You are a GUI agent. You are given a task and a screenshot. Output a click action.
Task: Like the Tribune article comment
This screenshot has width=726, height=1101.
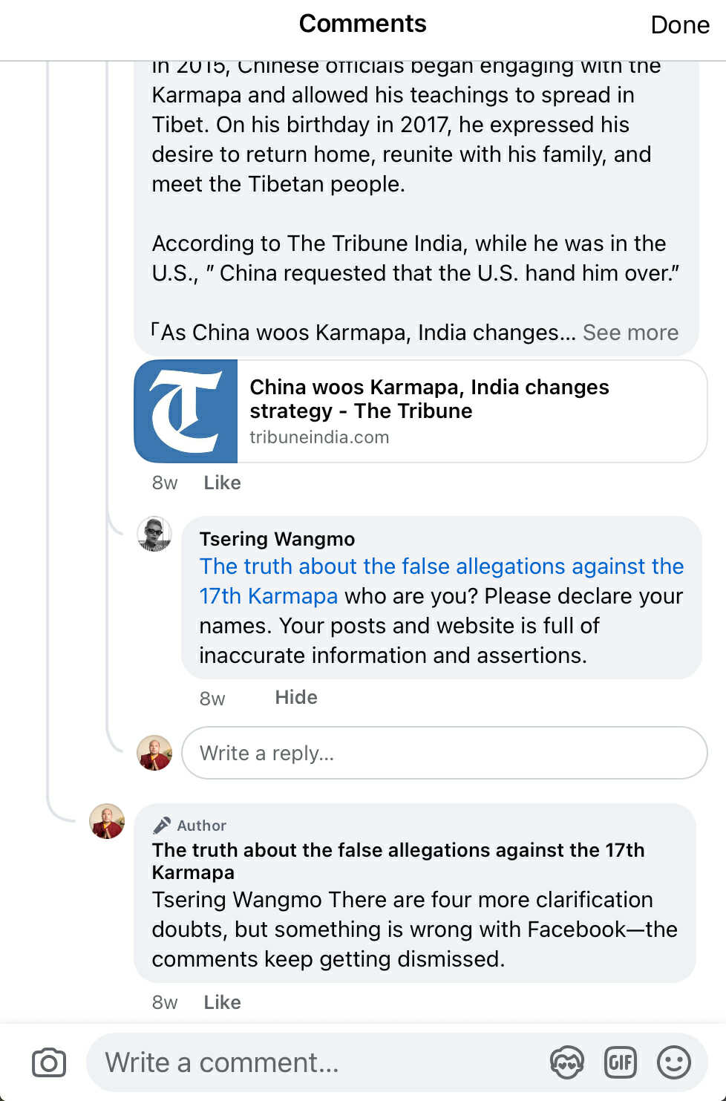coord(222,483)
